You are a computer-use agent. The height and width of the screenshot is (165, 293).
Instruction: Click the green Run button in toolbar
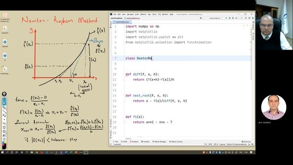[x=226, y=18]
